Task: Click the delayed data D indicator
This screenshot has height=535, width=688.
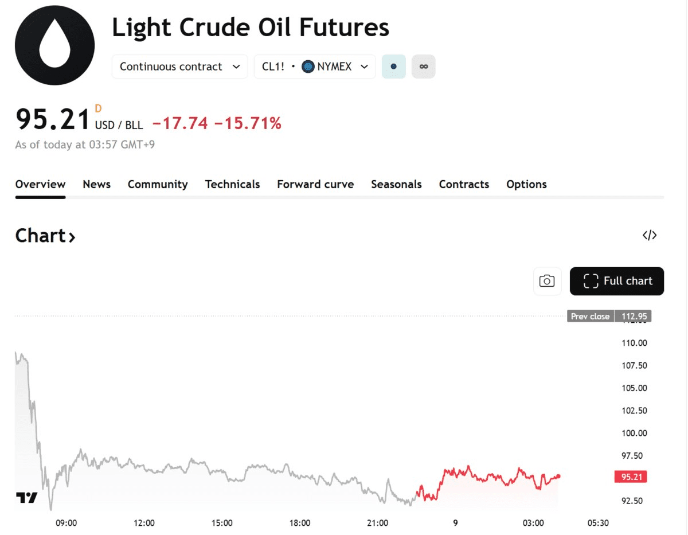Action: click(98, 108)
